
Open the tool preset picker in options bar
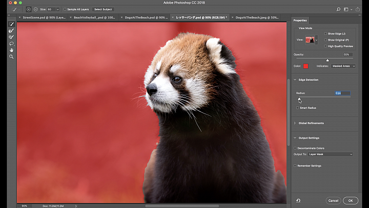point(15,9)
